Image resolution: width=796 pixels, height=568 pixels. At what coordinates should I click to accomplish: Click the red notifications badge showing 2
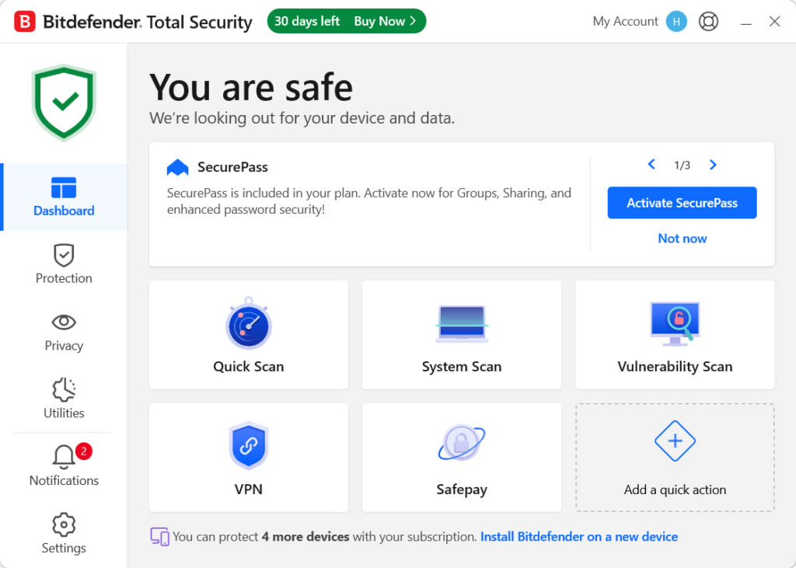pyautogui.click(x=84, y=451)
